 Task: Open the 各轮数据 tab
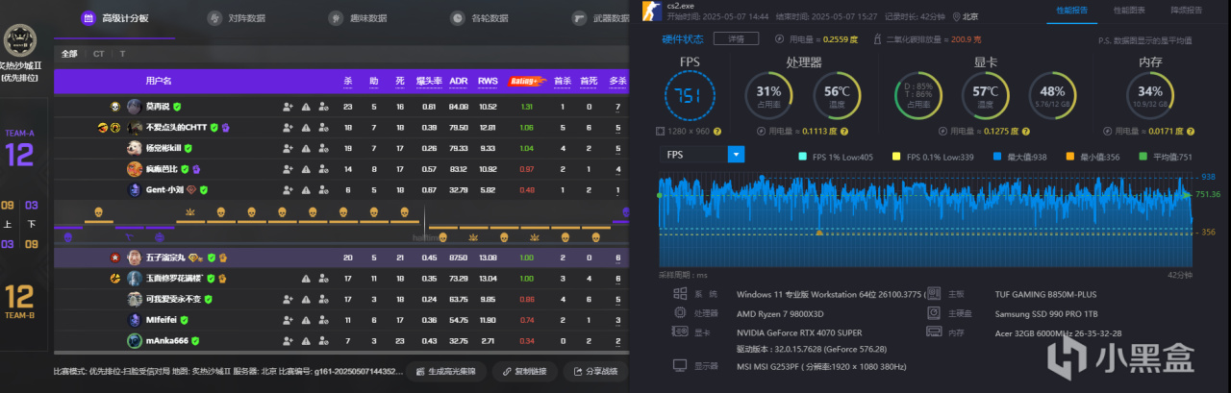[x=479, y=18]
